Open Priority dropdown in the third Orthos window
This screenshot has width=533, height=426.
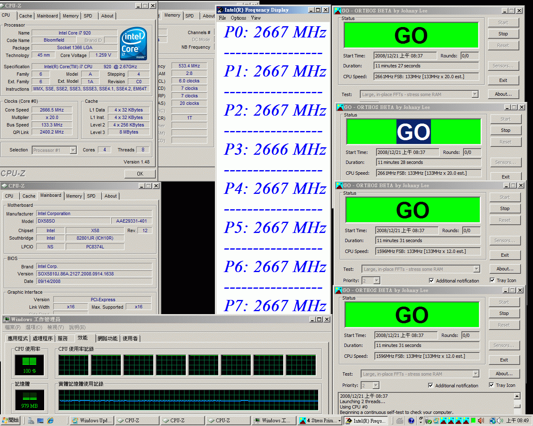click(377, 281)
